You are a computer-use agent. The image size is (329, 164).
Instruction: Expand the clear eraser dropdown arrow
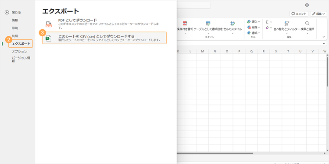coord(271,28)
